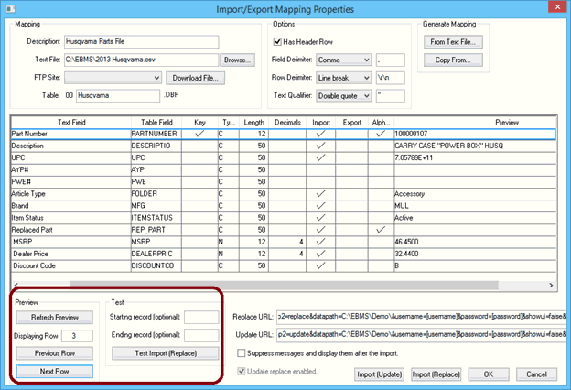This screenshot has height=390, width=571.
Task: Click the Displaying Row number field
Action: tap(77, 336)
